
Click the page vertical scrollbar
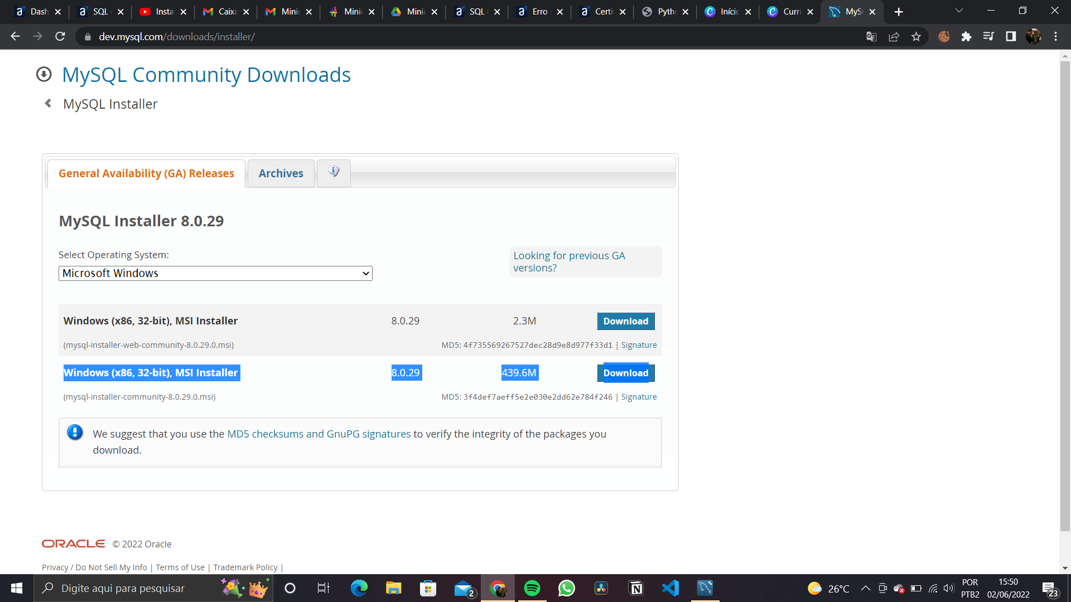[x=1065, y=295]
